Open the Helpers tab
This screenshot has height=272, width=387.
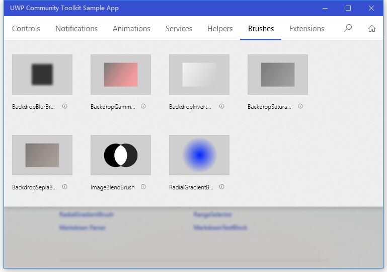click(x=220, y=29)
